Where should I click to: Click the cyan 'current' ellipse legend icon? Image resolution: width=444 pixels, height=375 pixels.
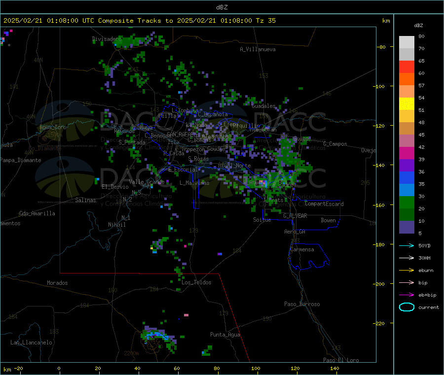click(x=407, y=307)
